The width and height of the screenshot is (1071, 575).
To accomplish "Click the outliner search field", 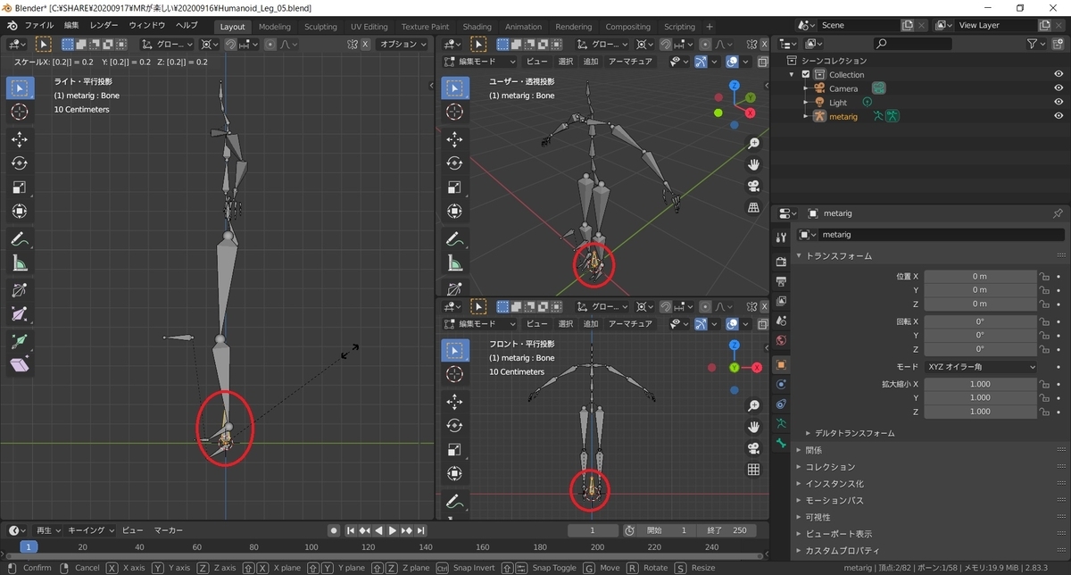I will pyautogui.click(x=912, y=44).
